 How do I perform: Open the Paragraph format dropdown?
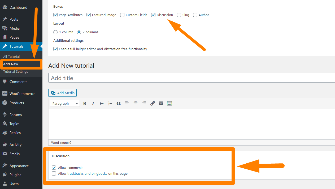[x=65, y=104]
